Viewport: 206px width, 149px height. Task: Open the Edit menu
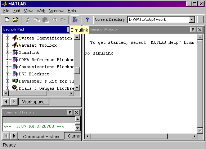click(x=17, y=11)
